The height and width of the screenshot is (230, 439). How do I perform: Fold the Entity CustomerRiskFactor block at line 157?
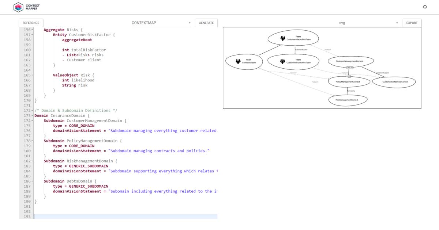(x=32, y=35)
